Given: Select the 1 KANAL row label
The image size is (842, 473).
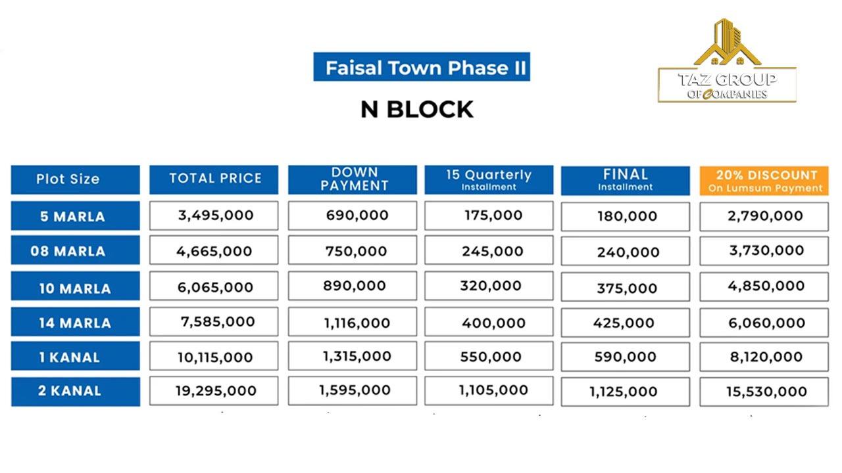Looking at the screenshot, I should (75, 357).
